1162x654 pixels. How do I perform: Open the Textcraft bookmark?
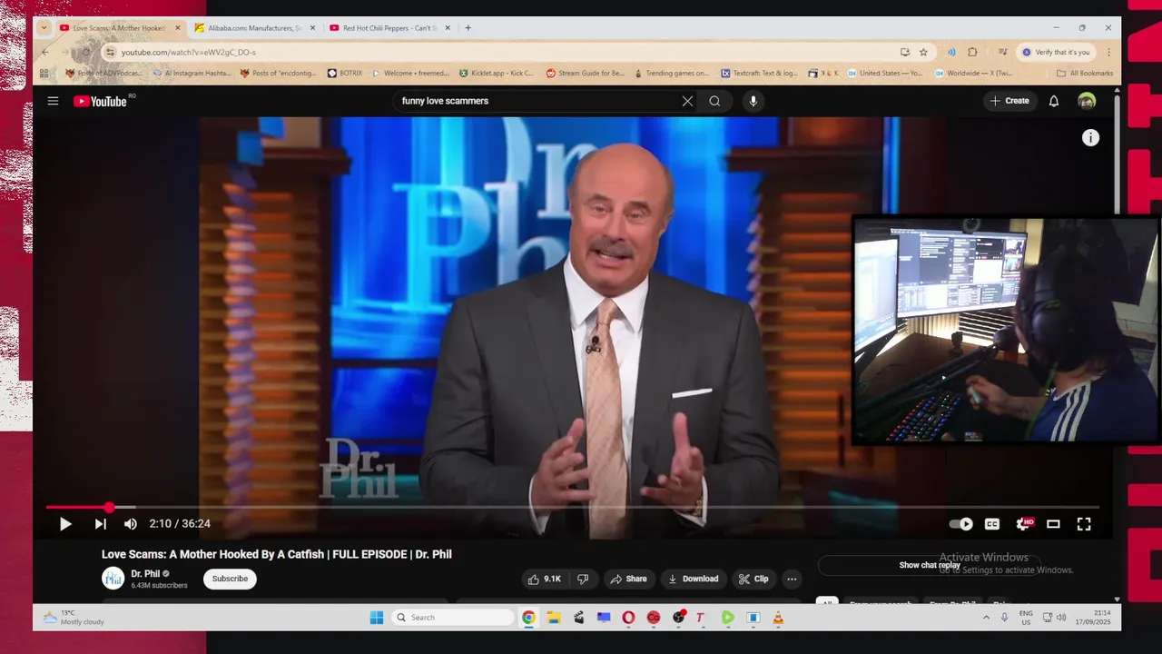760,74
